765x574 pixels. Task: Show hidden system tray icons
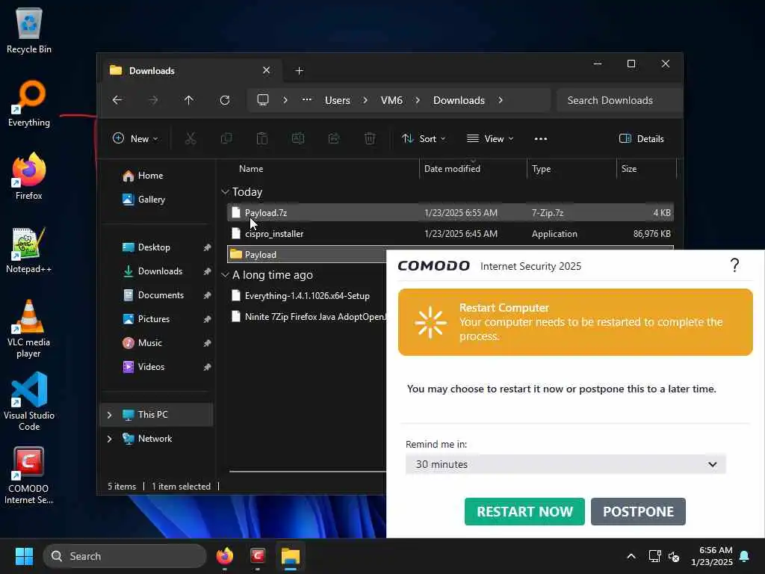(631, 556)
